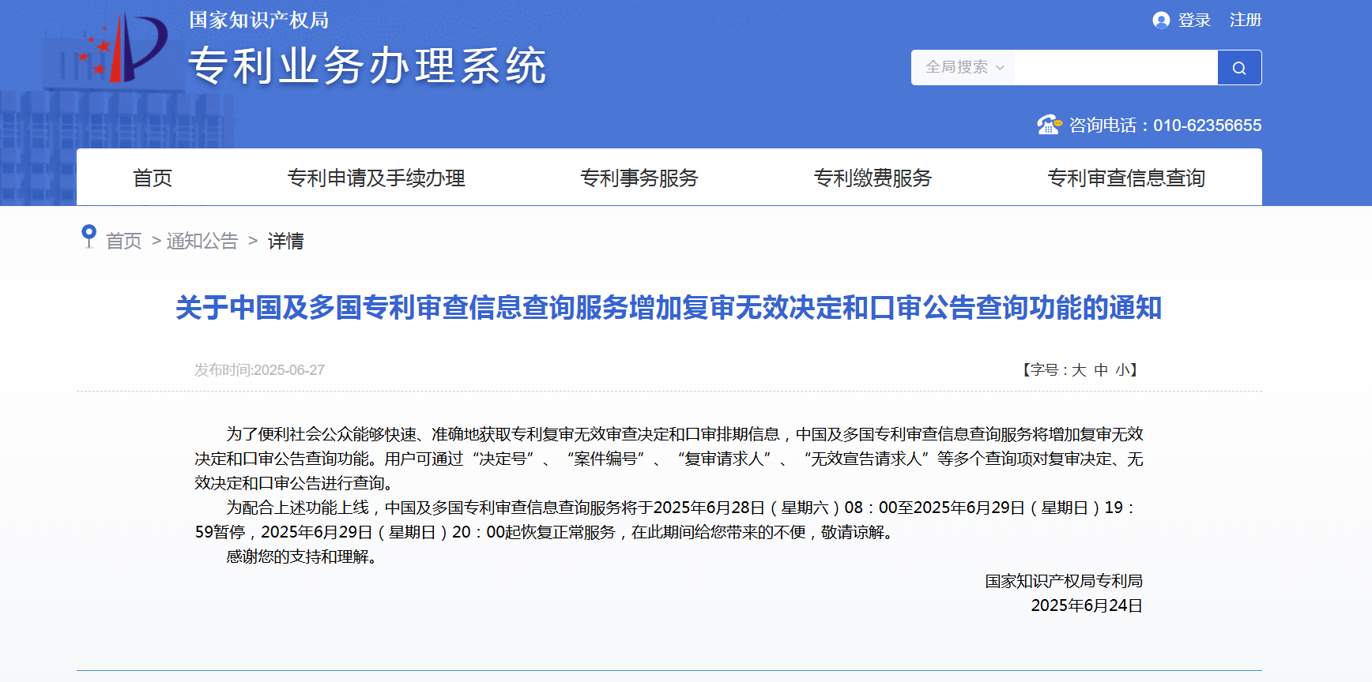1372x682 pixels.
Task: Click into the search text field
Action: pyautogui.click(x=1116, y=68)
